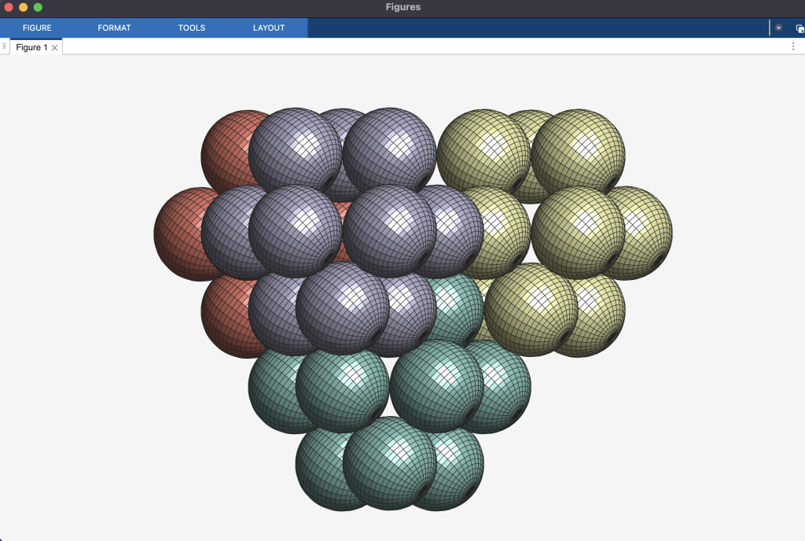The image size is (805, 541).
Task: Open the FIGURE ribbon tab
Action: tap(37, 28)
